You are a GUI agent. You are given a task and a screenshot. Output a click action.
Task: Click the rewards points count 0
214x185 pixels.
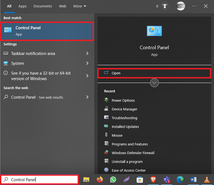point(157,6)
